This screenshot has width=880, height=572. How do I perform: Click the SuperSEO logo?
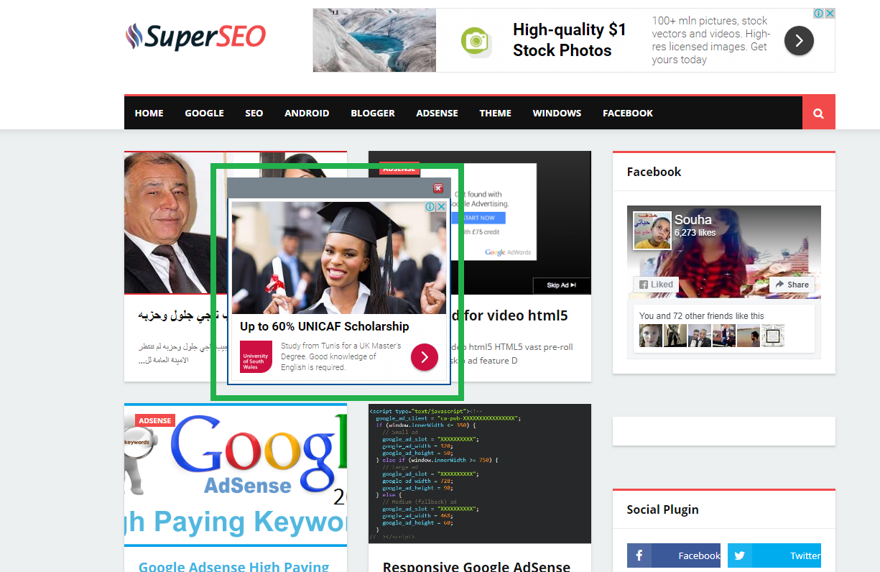[195, 37]
